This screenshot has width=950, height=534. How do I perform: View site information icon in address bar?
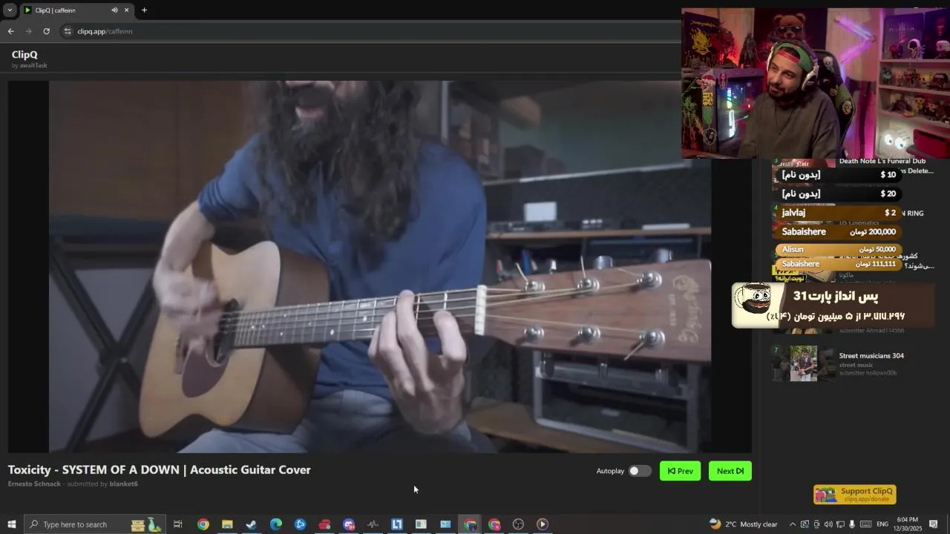[68, 31]
